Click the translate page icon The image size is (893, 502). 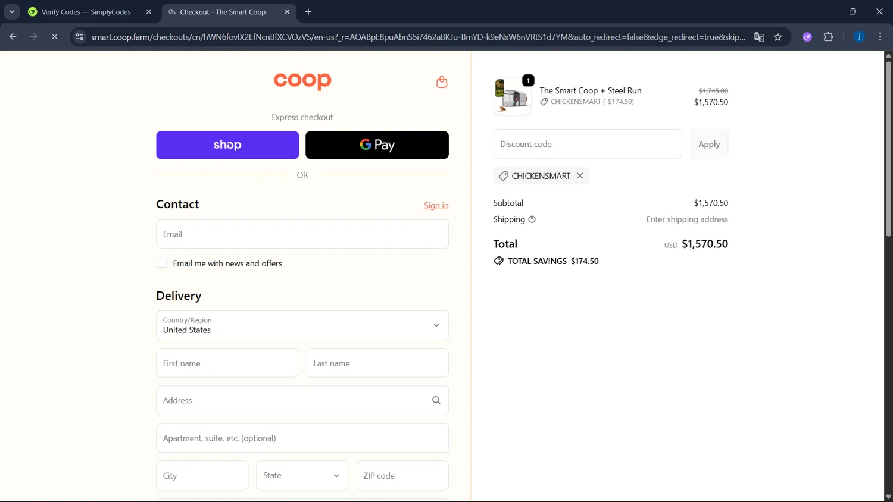click(759, 37)
